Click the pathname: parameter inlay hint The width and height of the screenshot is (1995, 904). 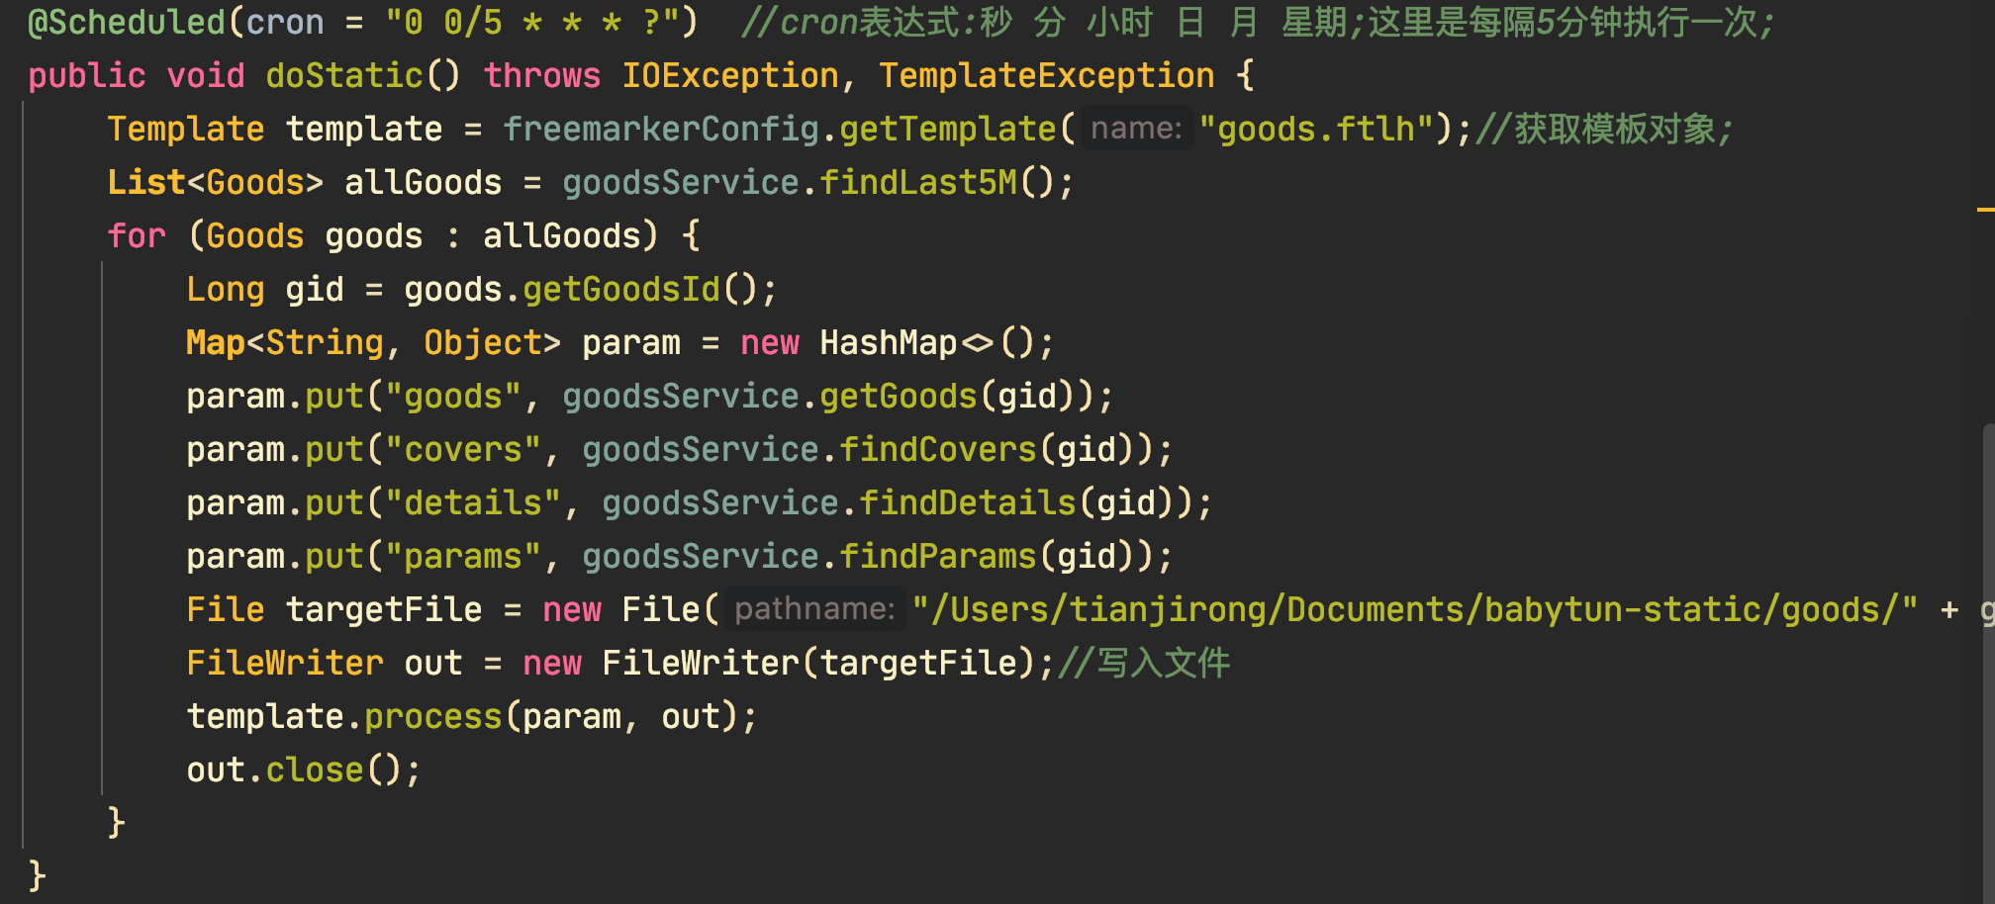tap(815, 608)
